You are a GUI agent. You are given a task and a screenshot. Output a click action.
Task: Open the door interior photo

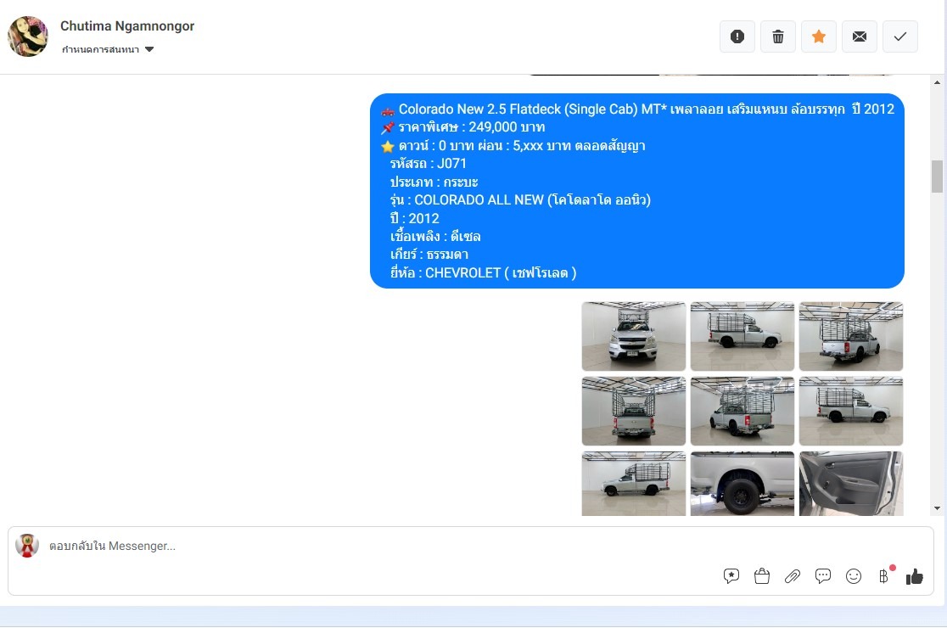click(x=851, y=484)
